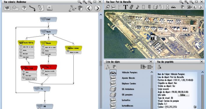Select the END node in scenario graph

[45, 106]
